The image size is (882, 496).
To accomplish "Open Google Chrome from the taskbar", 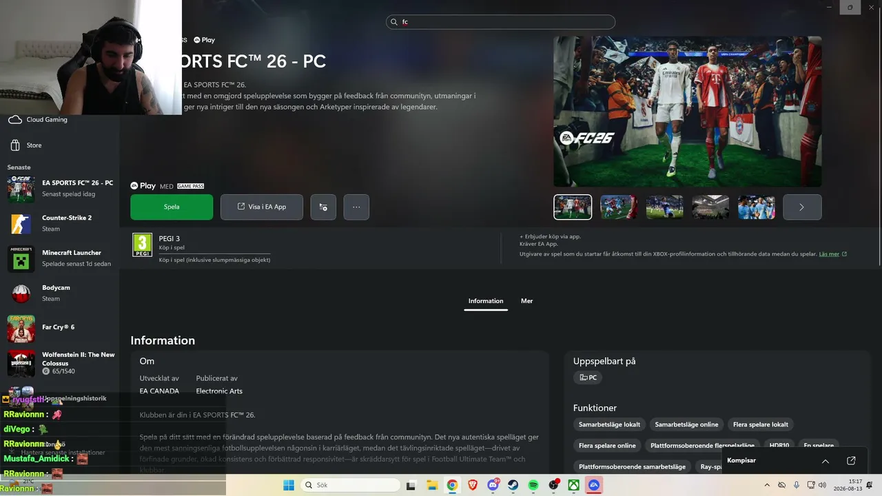I will 452,485.
